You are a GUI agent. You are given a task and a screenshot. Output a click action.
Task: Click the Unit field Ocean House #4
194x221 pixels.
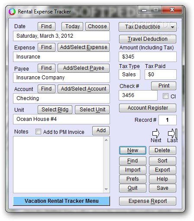pyautogui.click(x=61, y=119)
